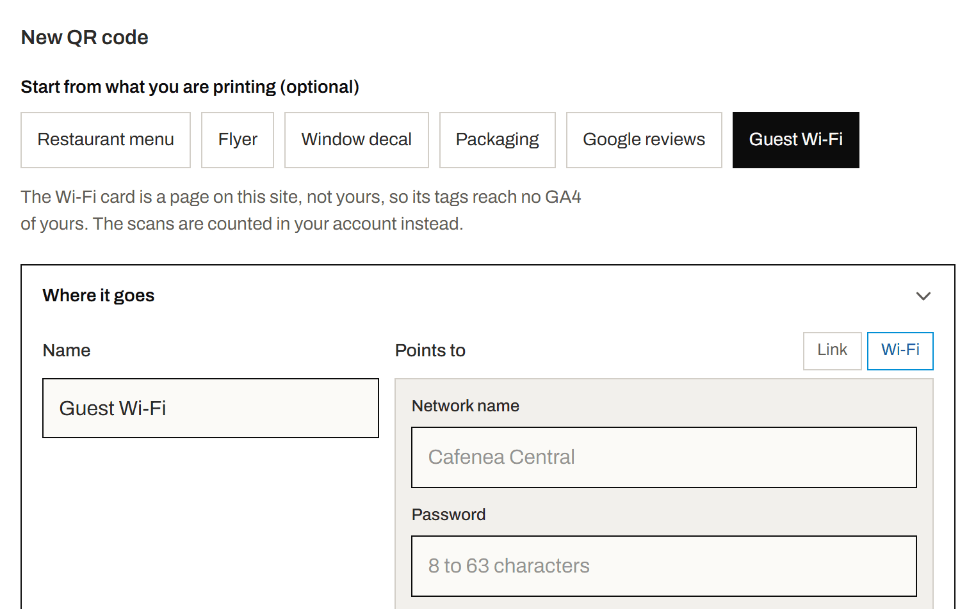The image size is (976, 609).
Task: Click the Network name field
Action: click(x=664, y=457)
